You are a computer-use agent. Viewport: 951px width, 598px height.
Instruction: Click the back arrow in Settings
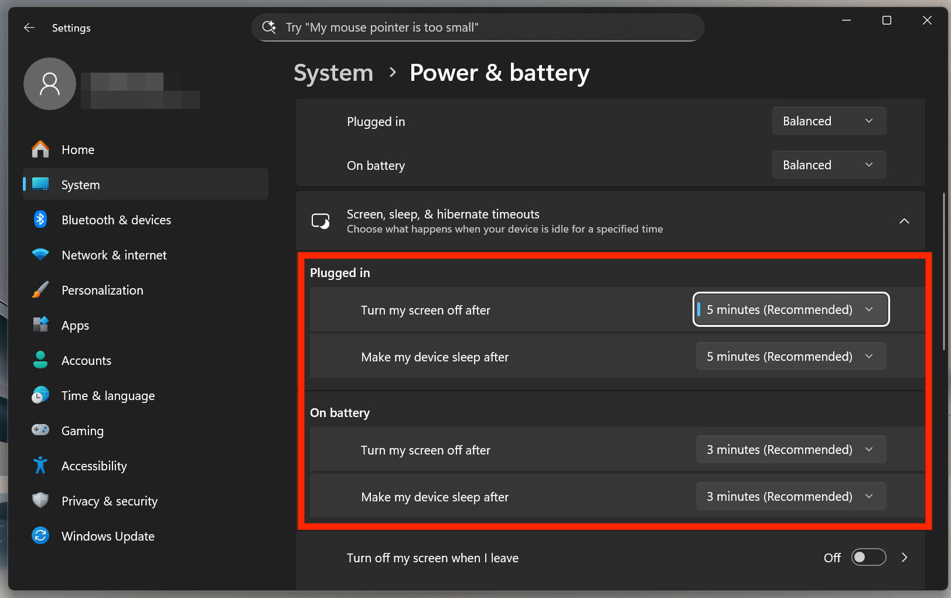(x=29, y=28)
